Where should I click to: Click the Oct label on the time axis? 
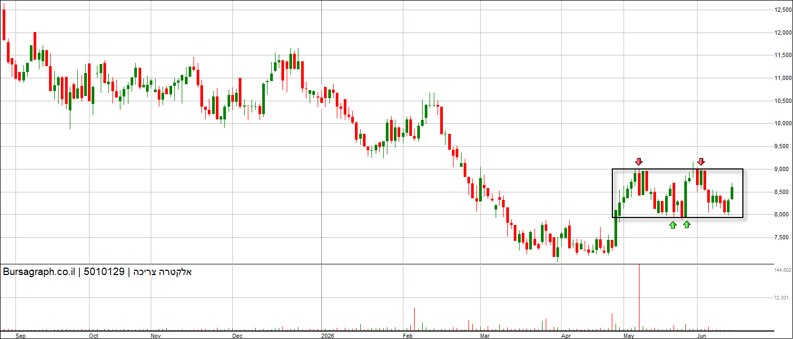coord(94,336)
